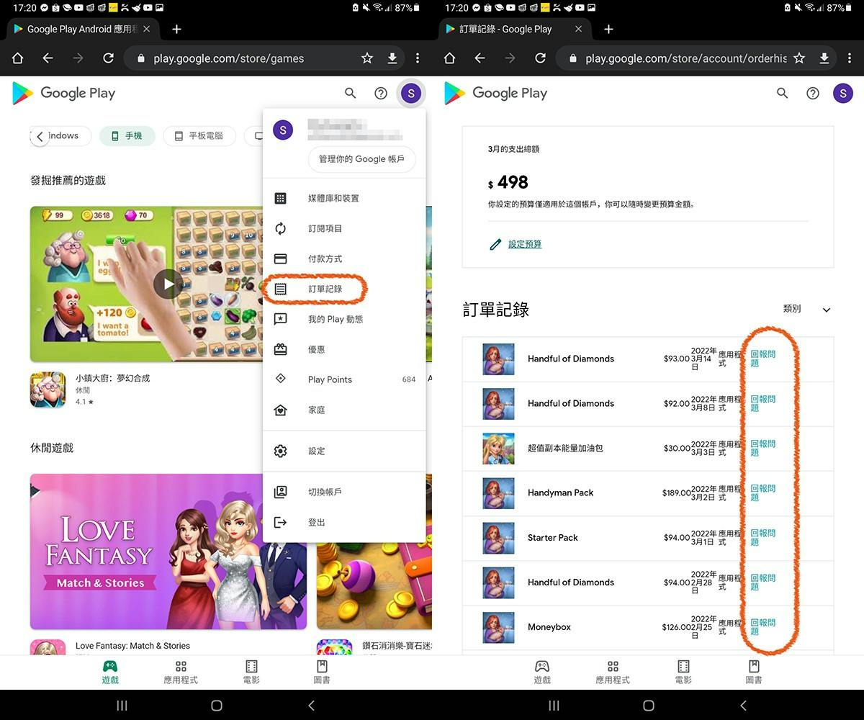
Task: Open help on Google Play games page
Action: click(x=381, y=93)
